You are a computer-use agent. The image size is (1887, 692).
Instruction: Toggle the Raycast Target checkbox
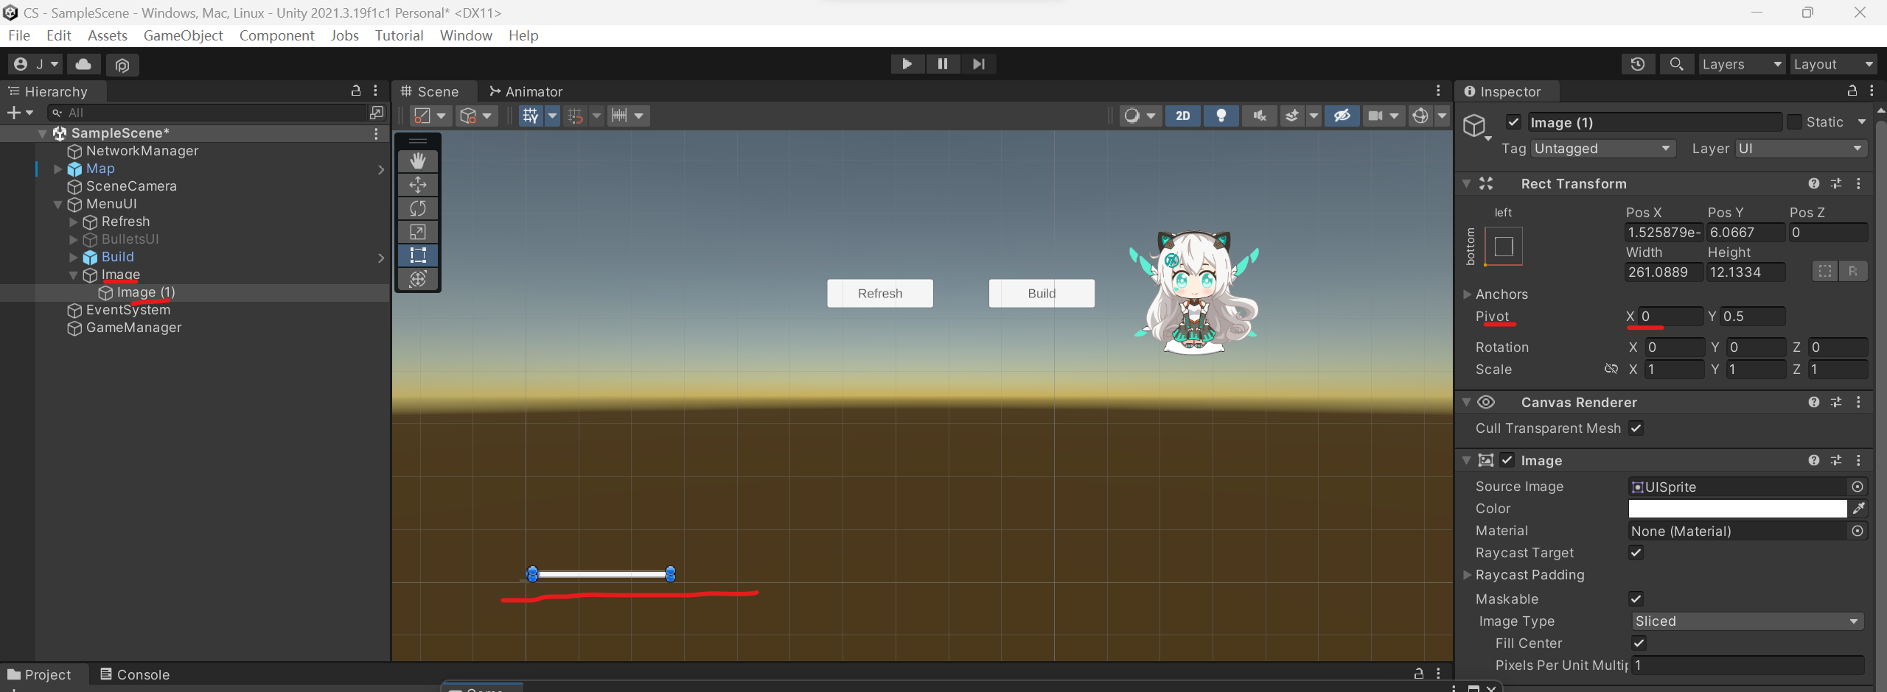click(1636, 552)
